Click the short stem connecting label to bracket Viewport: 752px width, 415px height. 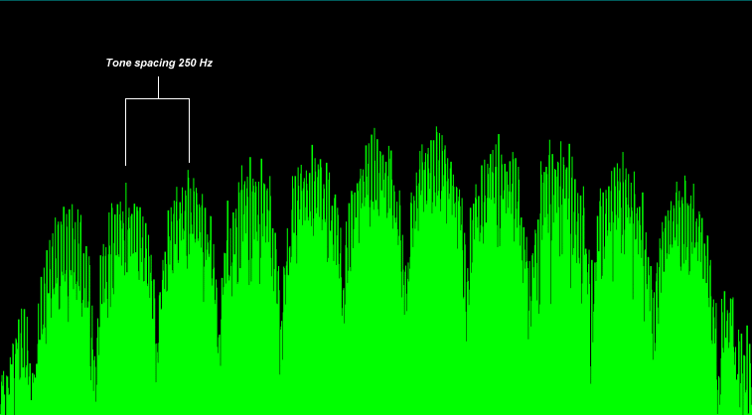[x=158, y=87]
